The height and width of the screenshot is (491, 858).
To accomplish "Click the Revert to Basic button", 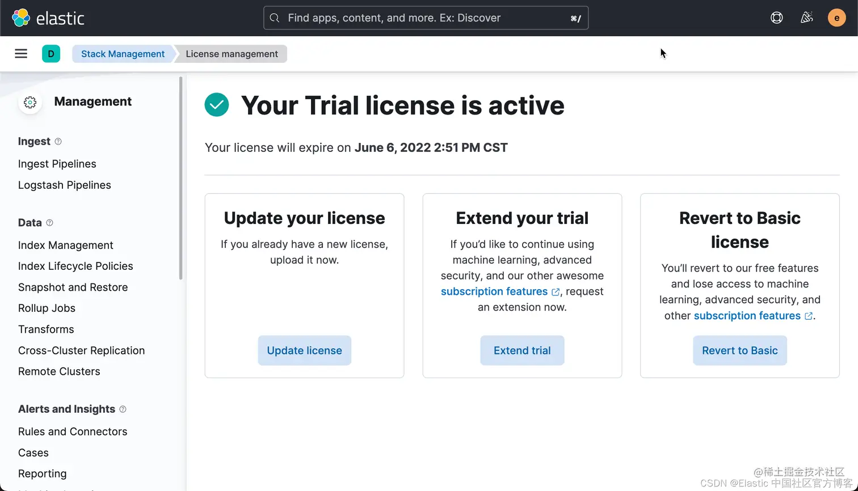I will pyautogui.click(x=740, y=350).
